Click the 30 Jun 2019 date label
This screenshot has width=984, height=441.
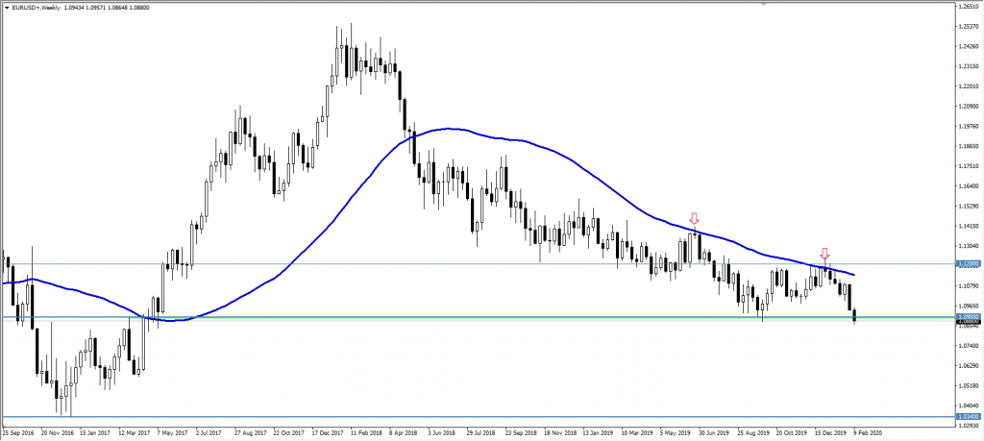[x=714, y=433]
